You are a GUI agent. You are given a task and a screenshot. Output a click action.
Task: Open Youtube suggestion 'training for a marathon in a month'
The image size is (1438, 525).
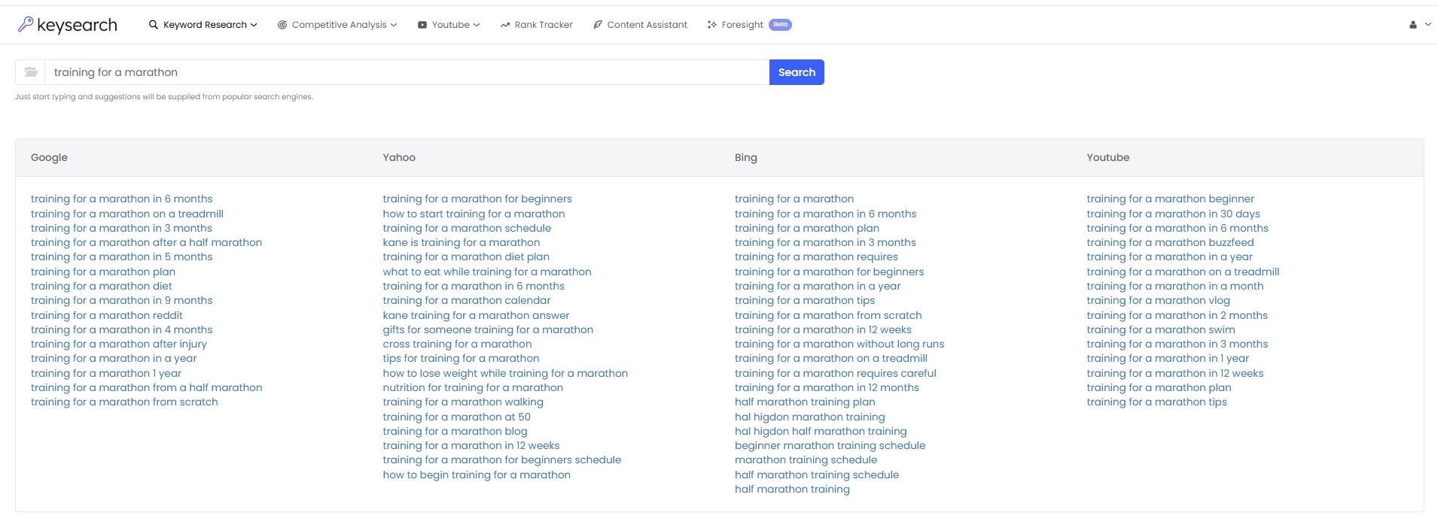1175,286
